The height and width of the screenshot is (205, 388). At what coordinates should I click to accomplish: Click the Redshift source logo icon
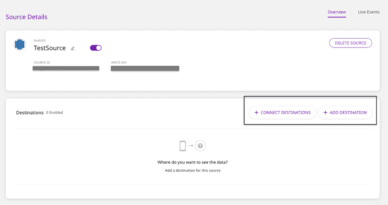click(19, 44)
